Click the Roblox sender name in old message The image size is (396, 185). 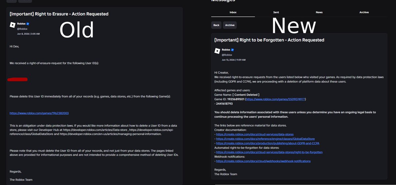(x=21, y=24)
